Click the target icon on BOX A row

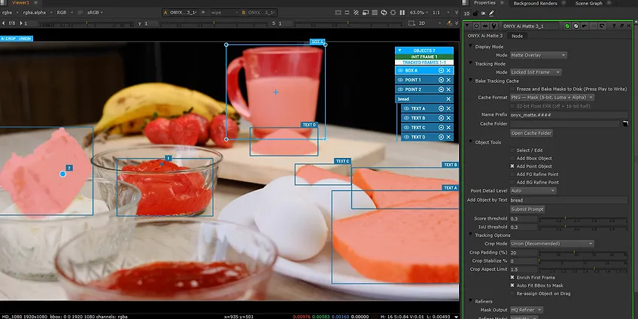[441, 71]
